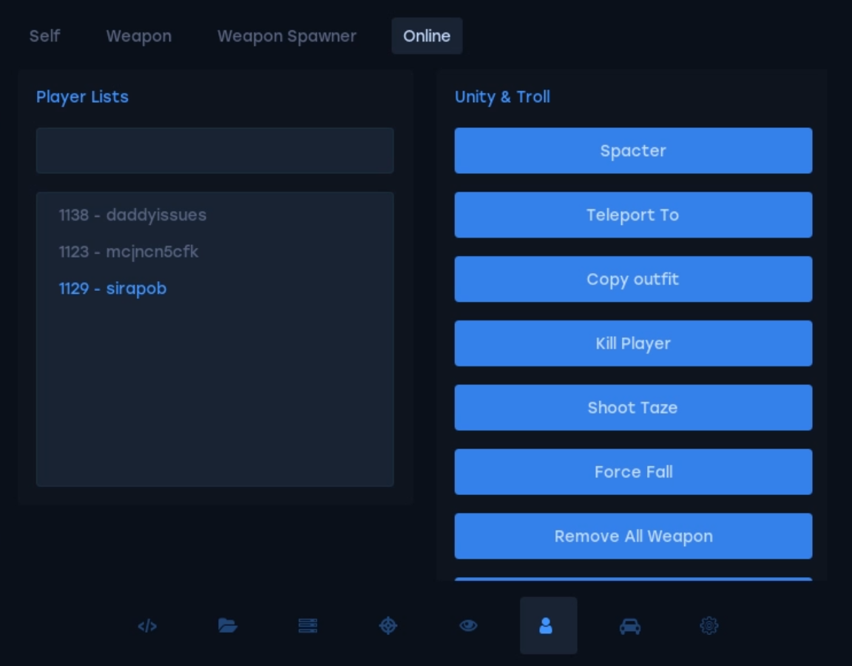Select player 1123 - mcjncn5cfk
852x666 pixels.
click(129, 252)
